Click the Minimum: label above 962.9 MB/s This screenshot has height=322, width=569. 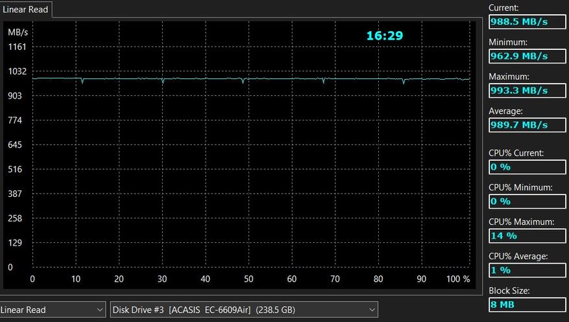point(507,42)
